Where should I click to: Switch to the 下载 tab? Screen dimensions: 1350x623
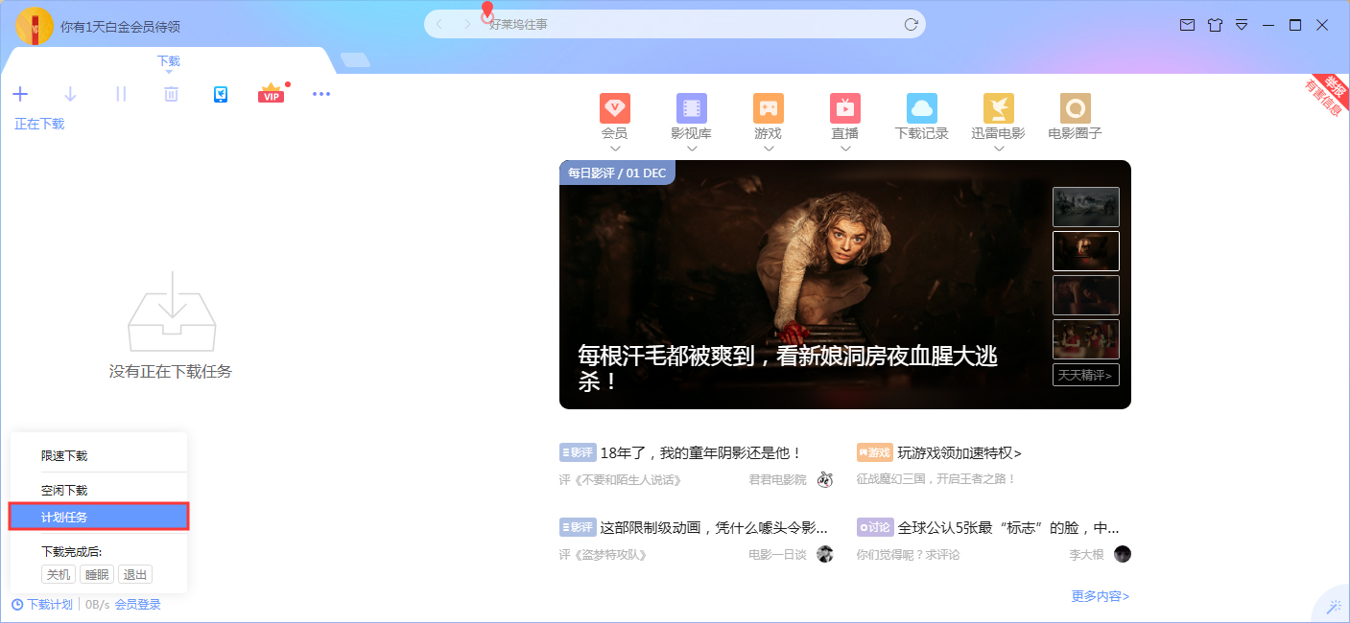pyautogui.click(x=168, y=60)
